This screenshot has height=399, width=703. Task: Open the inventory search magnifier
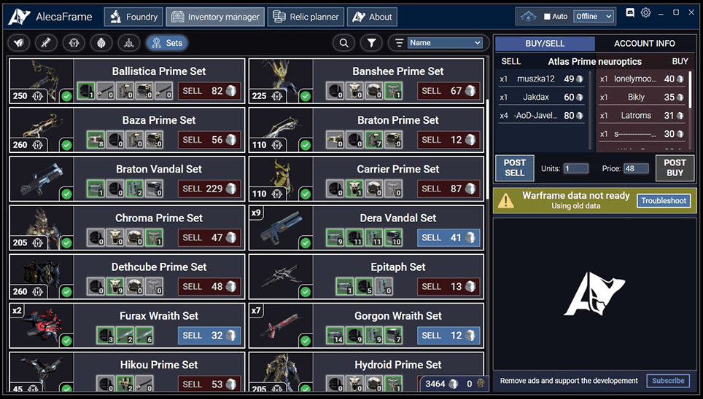(x=344, y=43)
